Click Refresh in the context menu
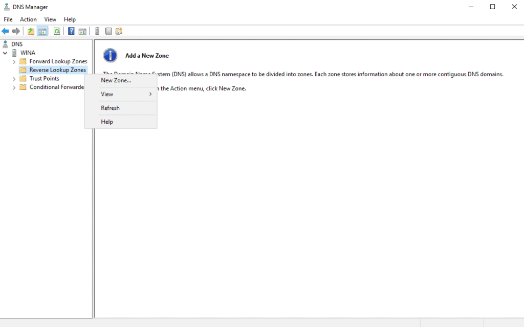524x327 pixels. [110, 108]
